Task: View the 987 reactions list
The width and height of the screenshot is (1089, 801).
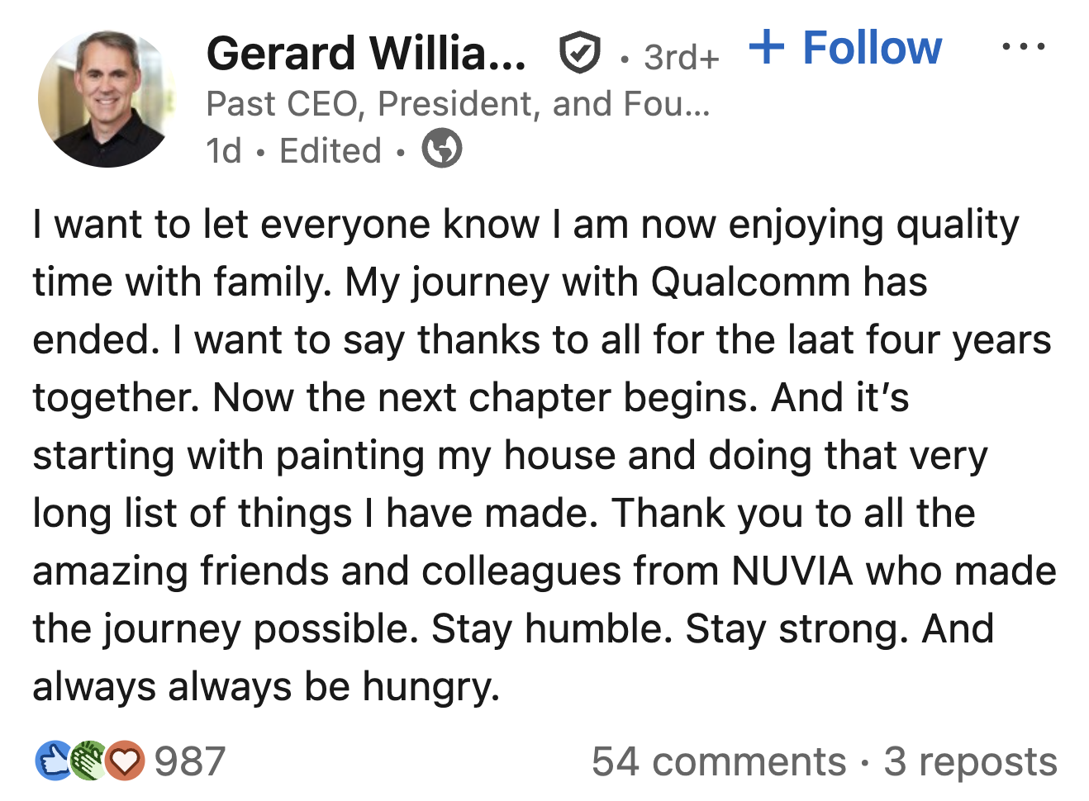Action: [x=190, y=761]
